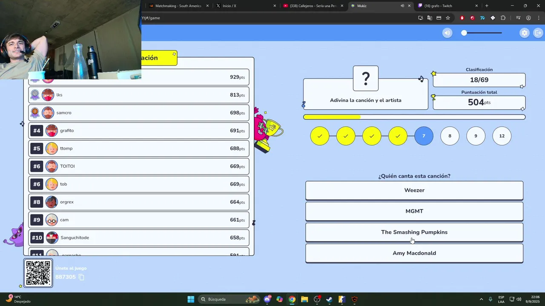Click the exit game icon

[x=538, y=33]
